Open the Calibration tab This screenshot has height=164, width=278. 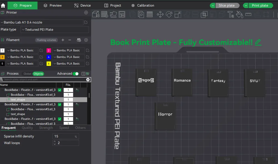143,6
